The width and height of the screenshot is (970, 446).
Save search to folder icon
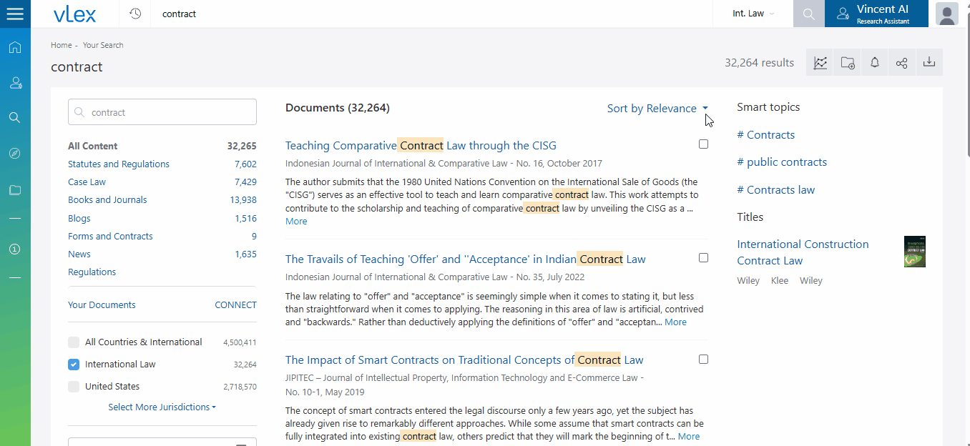tap(847, 63)
